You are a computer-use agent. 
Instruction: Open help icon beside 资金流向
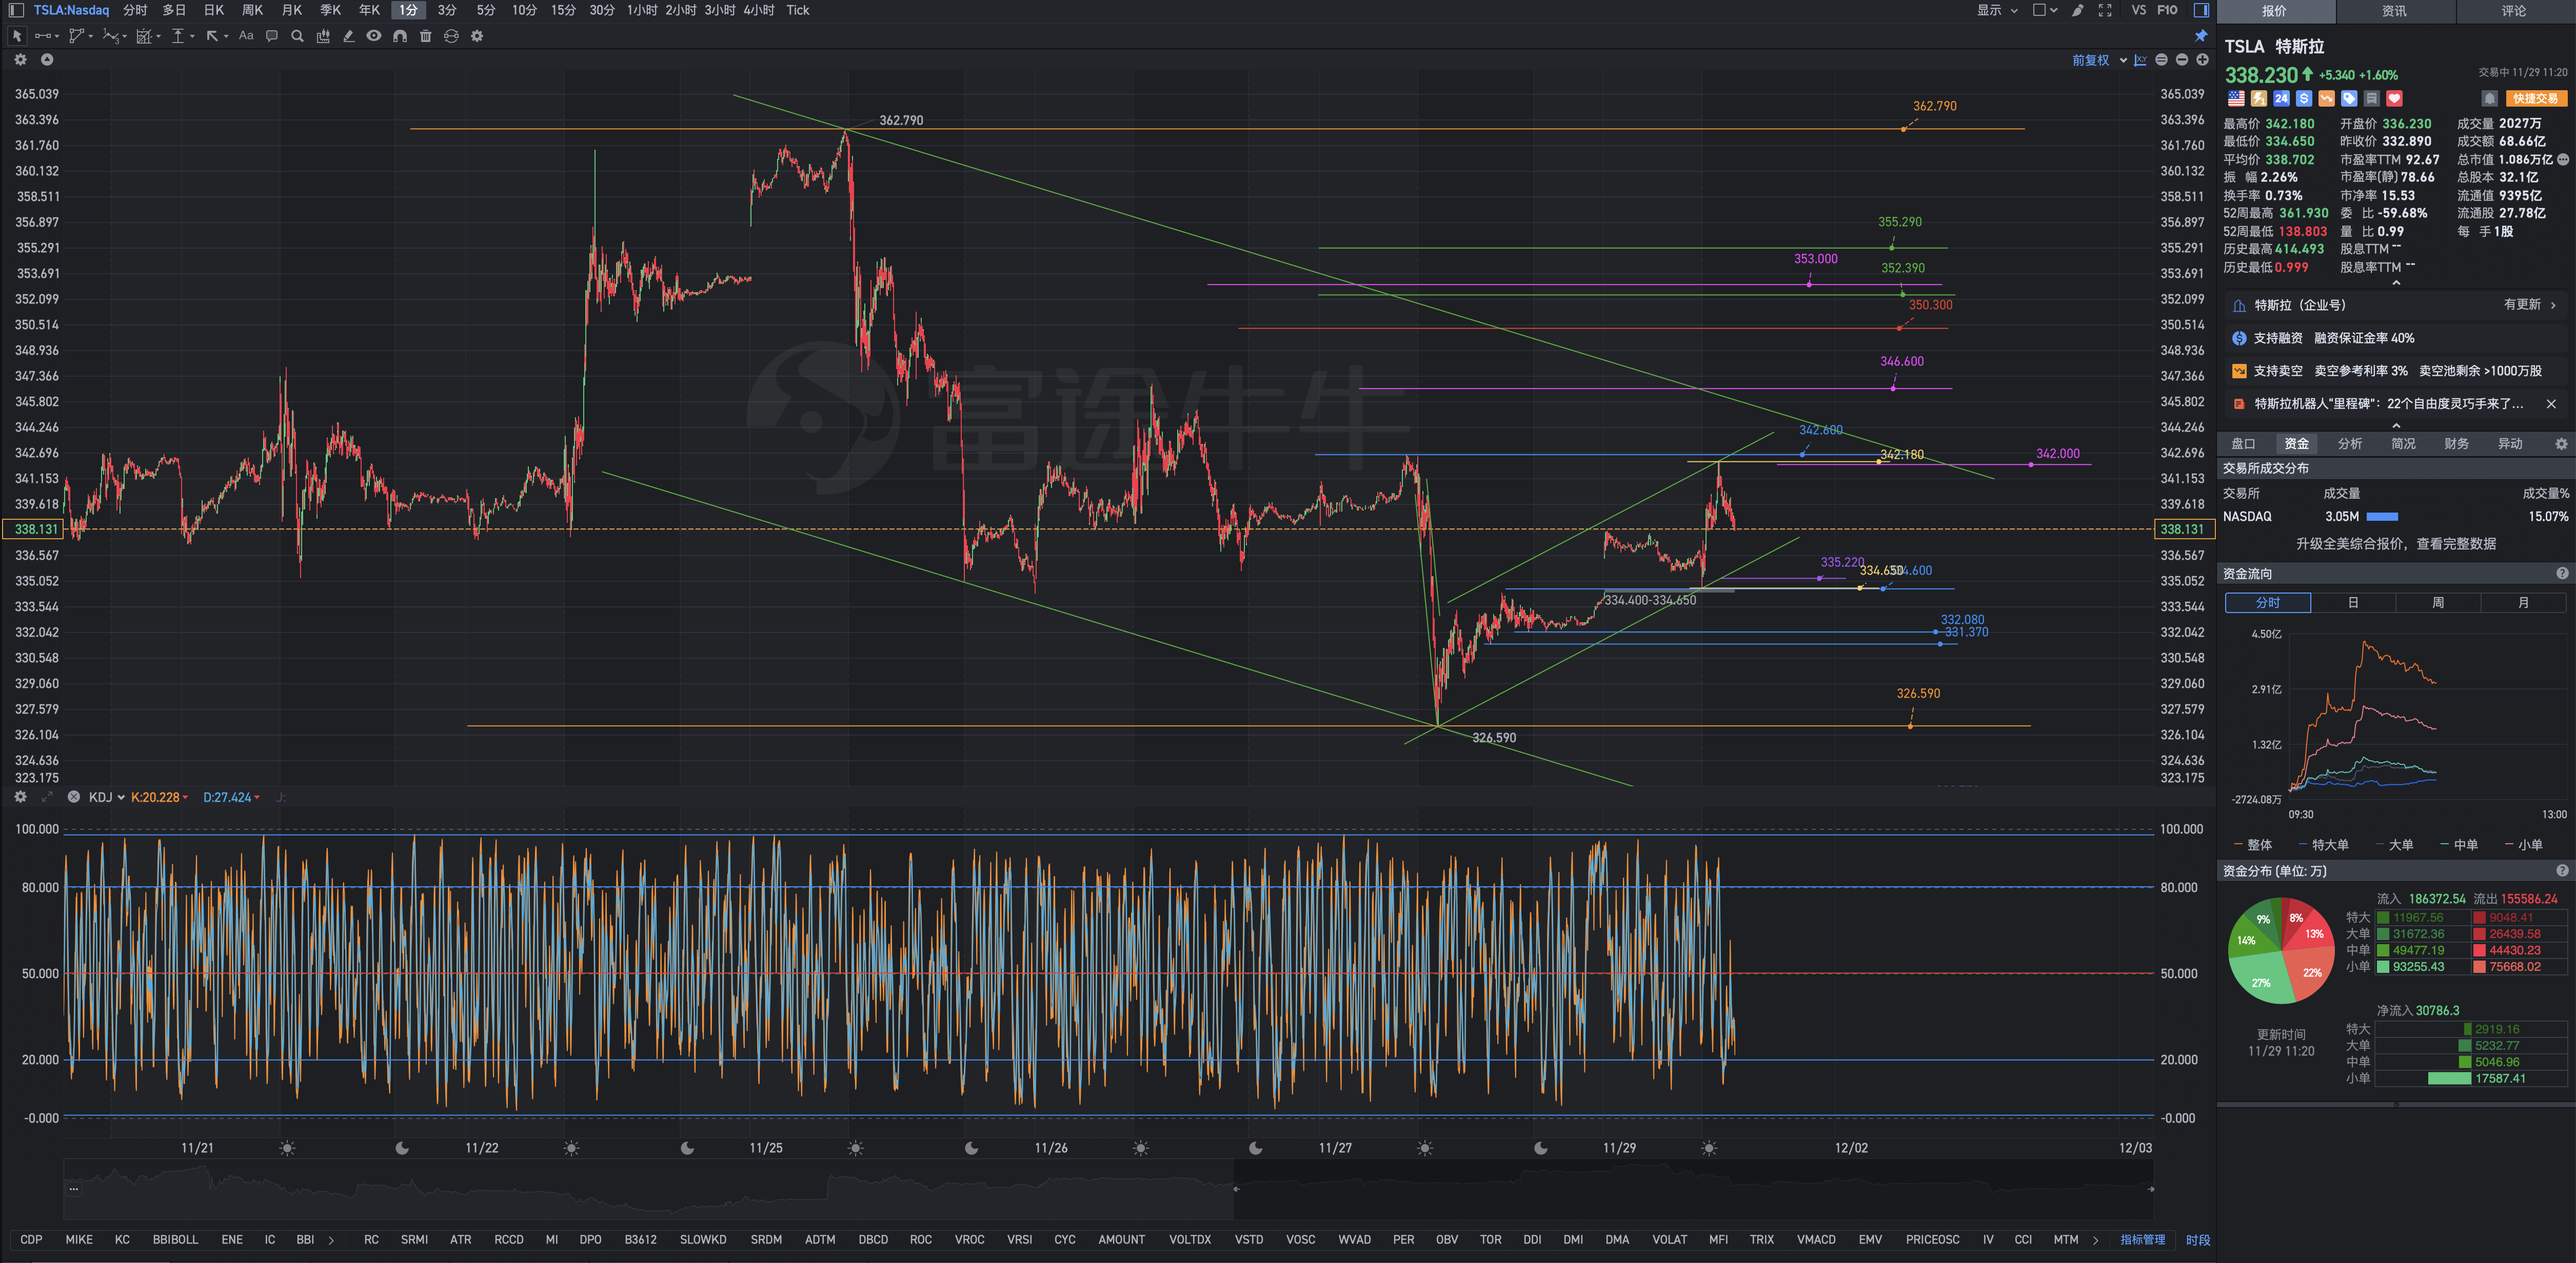2562,574
